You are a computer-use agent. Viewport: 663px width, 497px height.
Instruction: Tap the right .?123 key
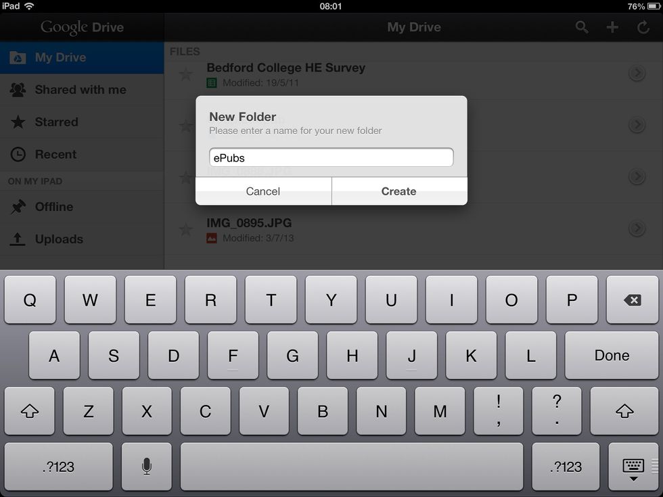(x=566, y=467)
